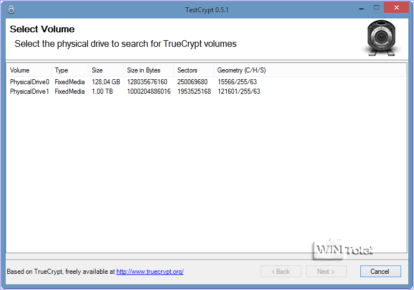Select the PhysicalDrive0 row
The width and height of the screenshot is (414, 290).
coord(206,82)
